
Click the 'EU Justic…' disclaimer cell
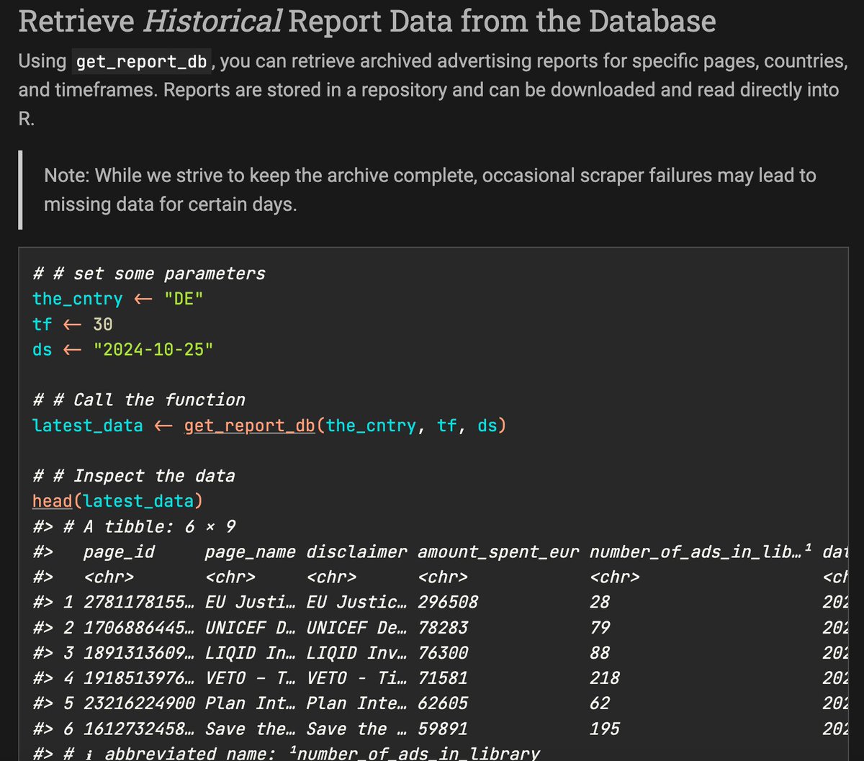(x=356, y=602)
